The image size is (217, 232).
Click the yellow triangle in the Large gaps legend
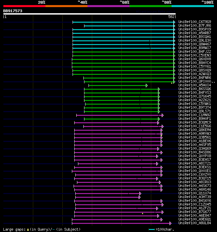(x=28, y=230)
